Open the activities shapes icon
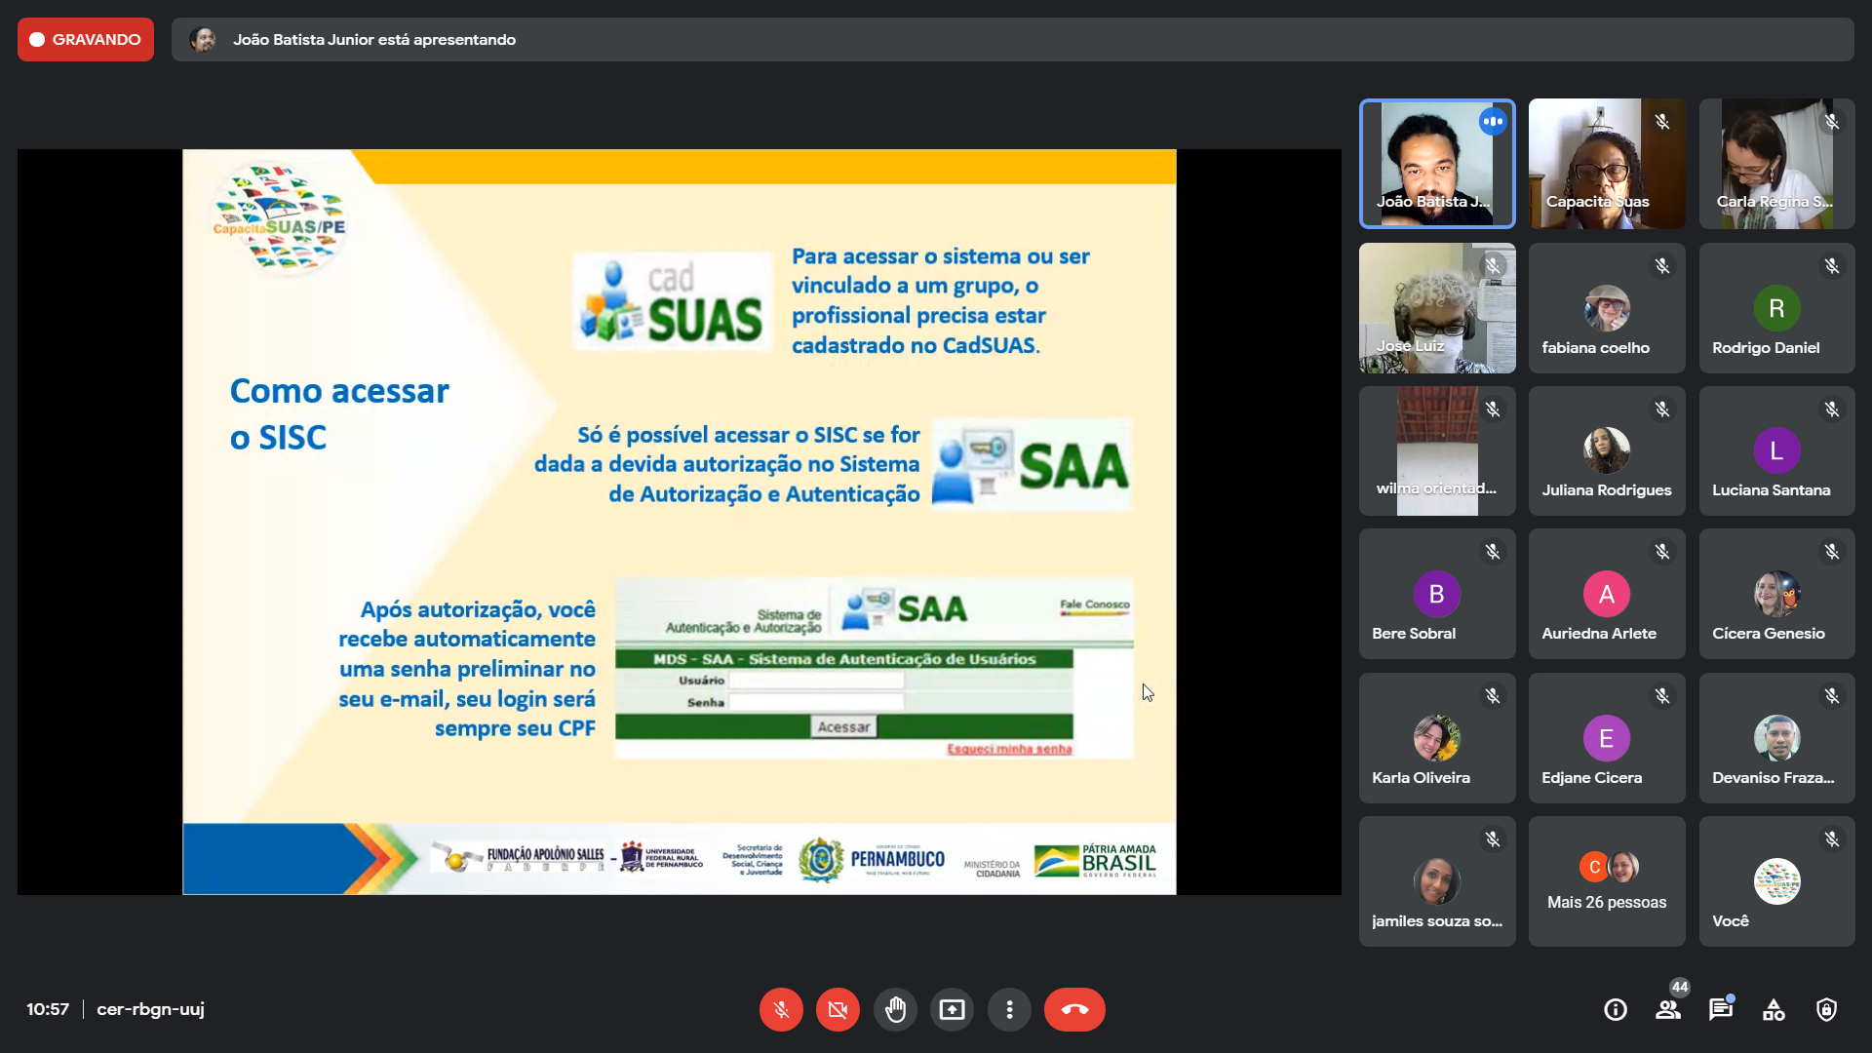The height and width of the screenshot is (1053, 1872). point(1774,1009)
